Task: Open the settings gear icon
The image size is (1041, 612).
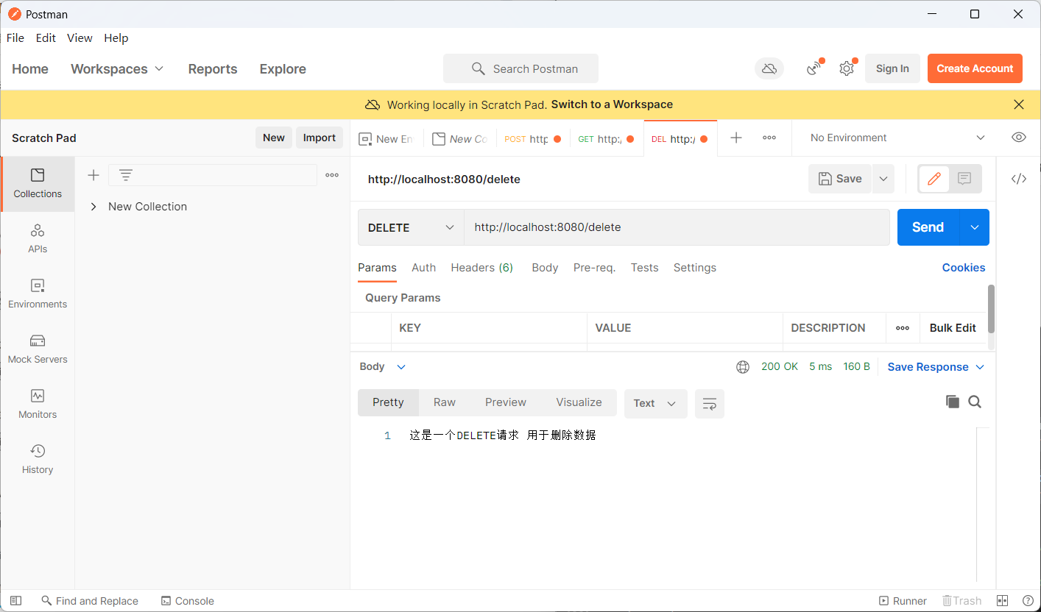Action: (x=847, y=68)
